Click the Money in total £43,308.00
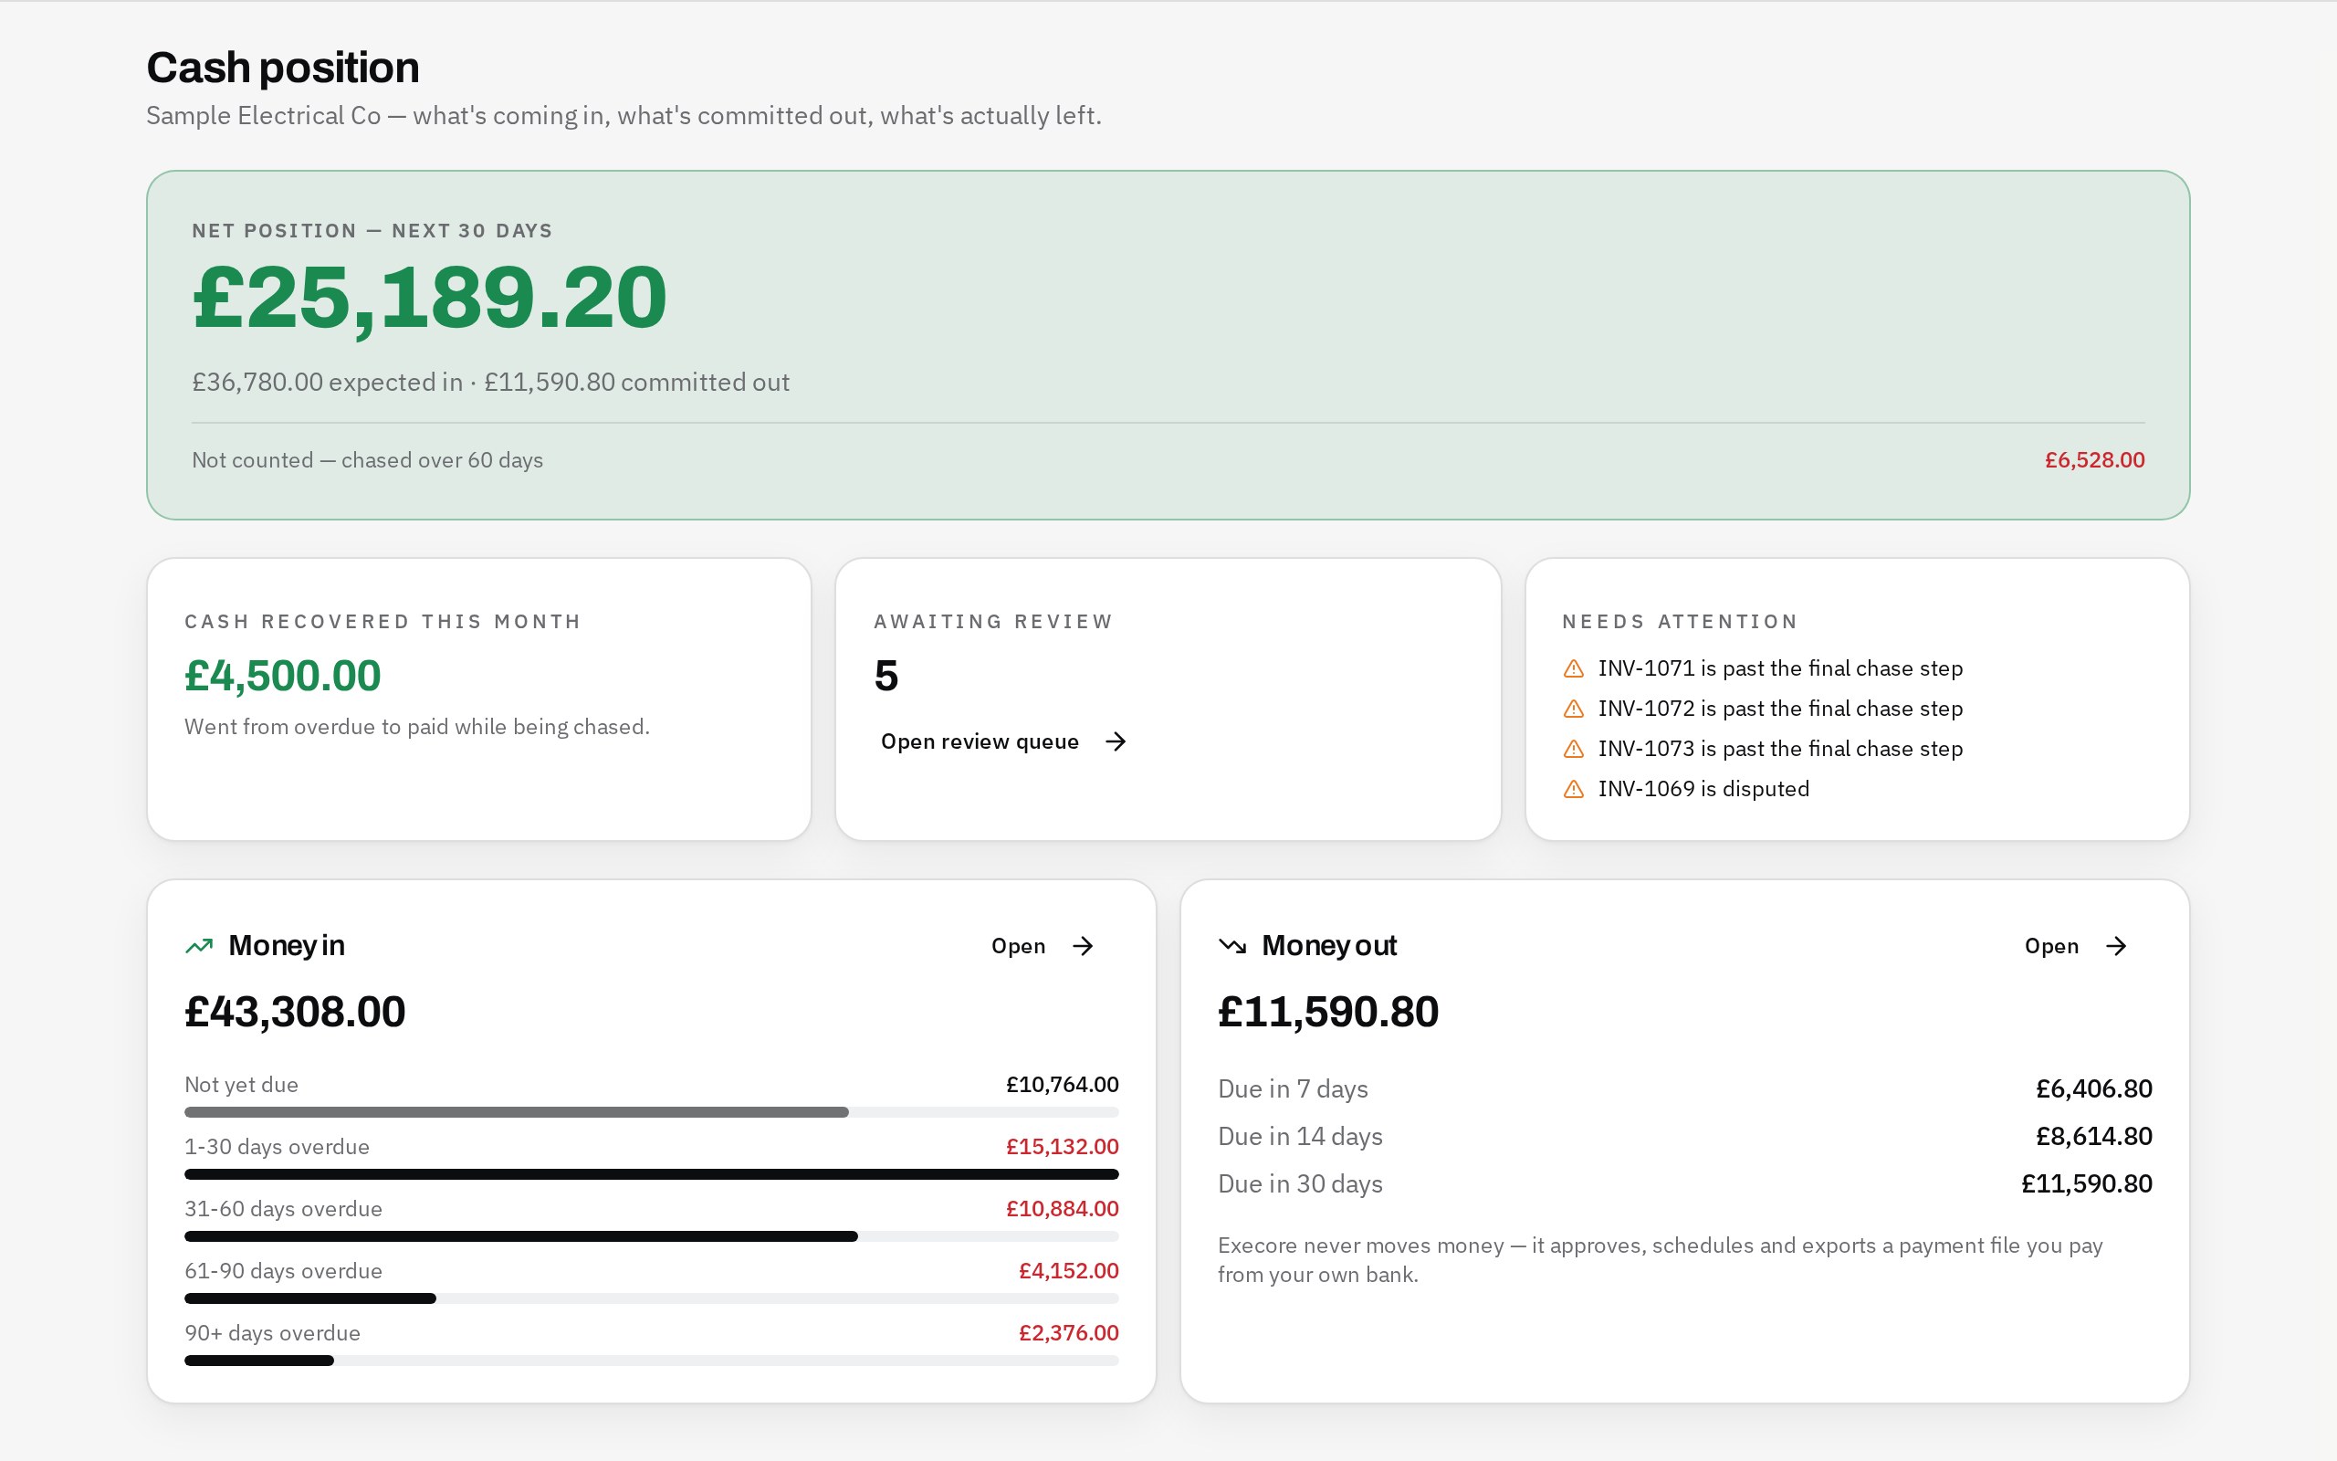 296,1012
